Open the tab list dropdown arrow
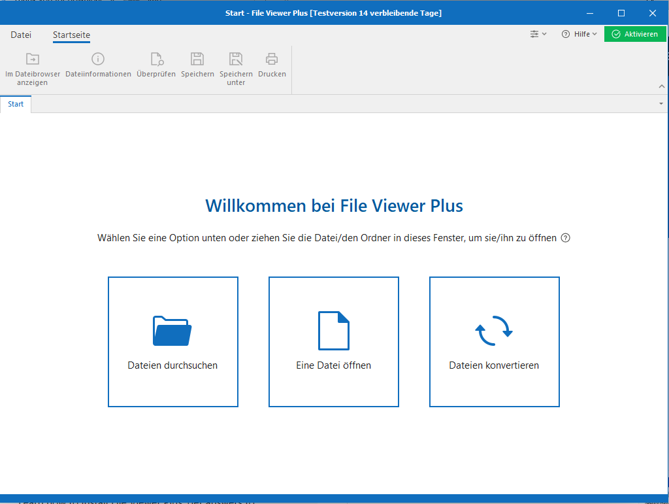Viewport: 669px width, 504px height. tap(661, 104)
